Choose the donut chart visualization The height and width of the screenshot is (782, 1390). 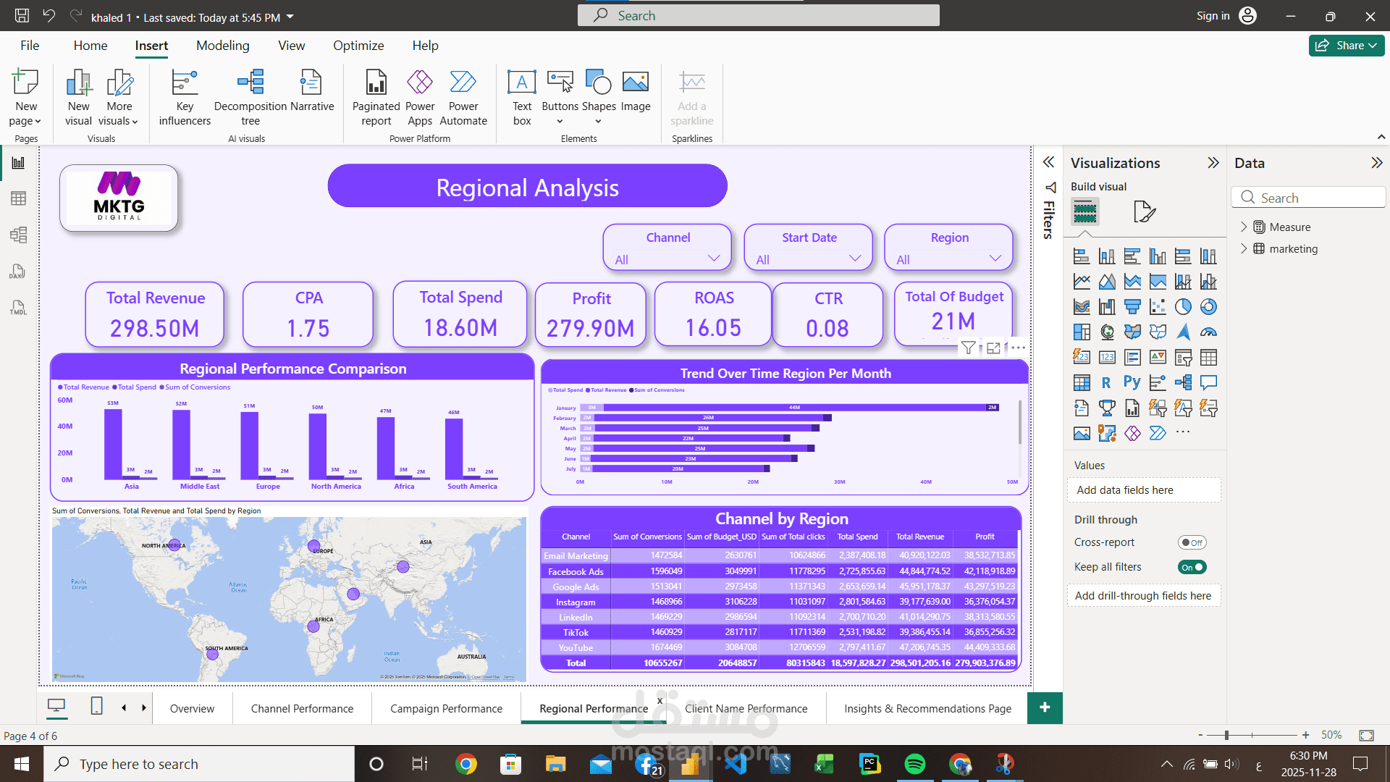click(x=1208, y=307)
